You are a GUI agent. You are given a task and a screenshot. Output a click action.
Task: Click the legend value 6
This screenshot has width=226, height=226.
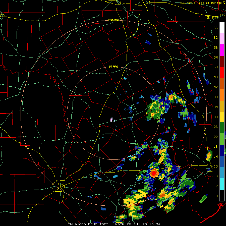click(217, 176)
